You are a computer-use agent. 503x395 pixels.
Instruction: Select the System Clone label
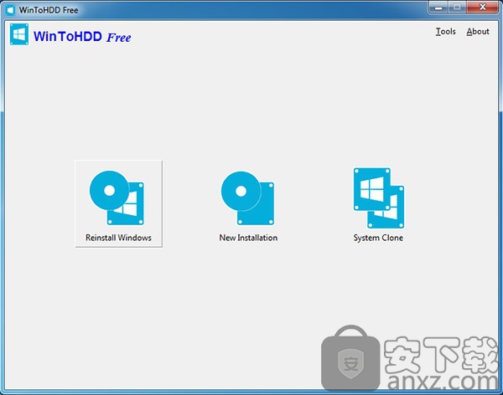click(x=378, y=238)
